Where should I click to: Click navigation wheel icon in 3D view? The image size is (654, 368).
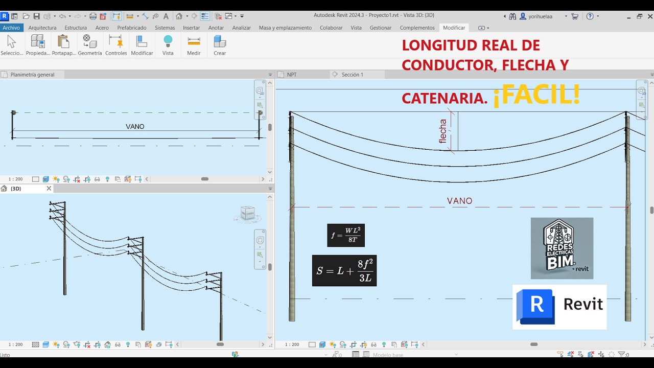(260, 240)
